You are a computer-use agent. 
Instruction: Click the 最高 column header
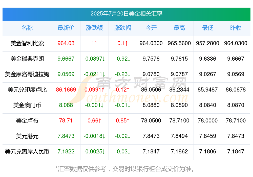click(179, 28)
